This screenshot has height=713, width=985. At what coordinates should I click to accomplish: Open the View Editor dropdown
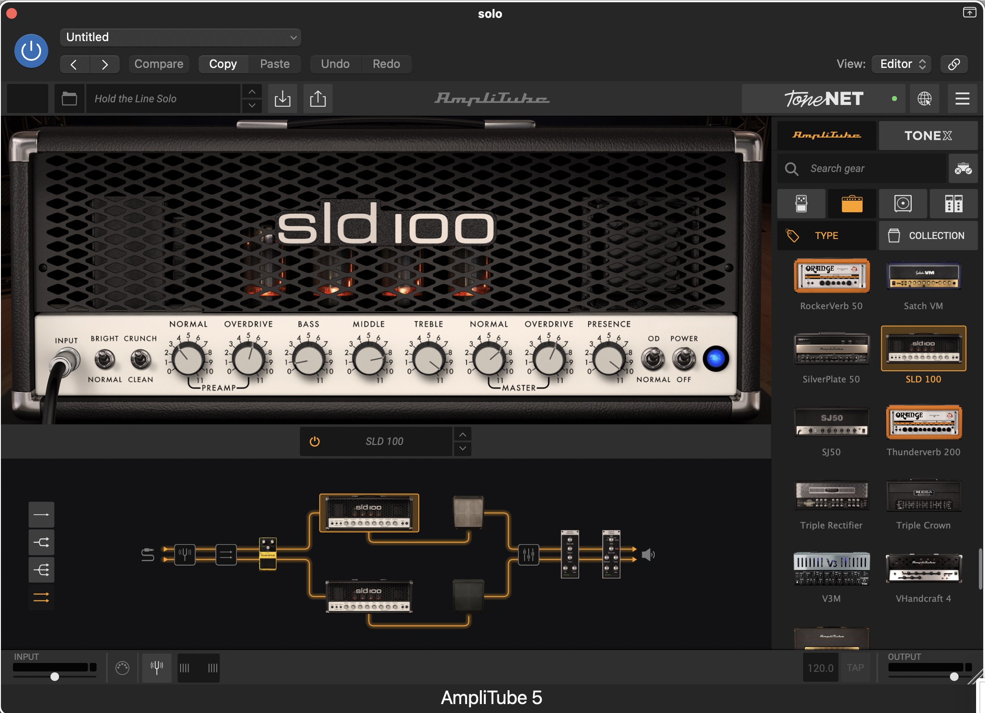[x=902, y=64]
